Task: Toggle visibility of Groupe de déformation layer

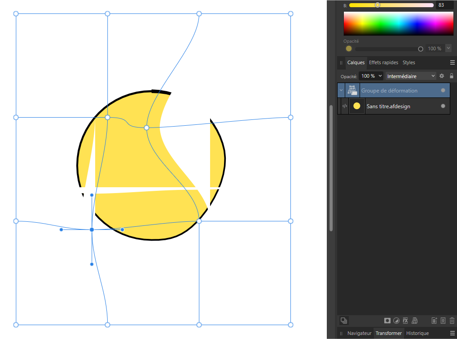Action: pos(443,90)
